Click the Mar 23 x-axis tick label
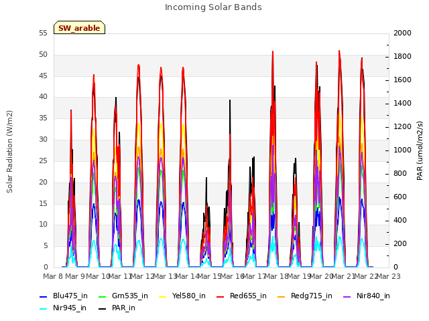The width and height of the screenshot is (429, 321). tap(389, 276)
